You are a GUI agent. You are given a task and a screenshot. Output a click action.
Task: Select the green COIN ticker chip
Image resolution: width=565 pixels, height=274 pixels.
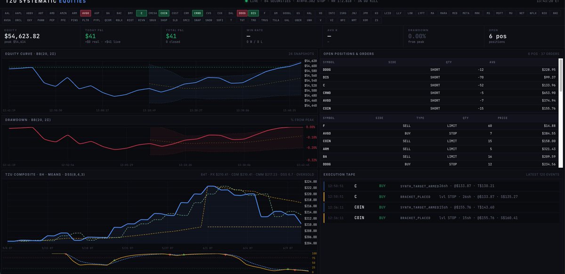click(x=164, y=13)
